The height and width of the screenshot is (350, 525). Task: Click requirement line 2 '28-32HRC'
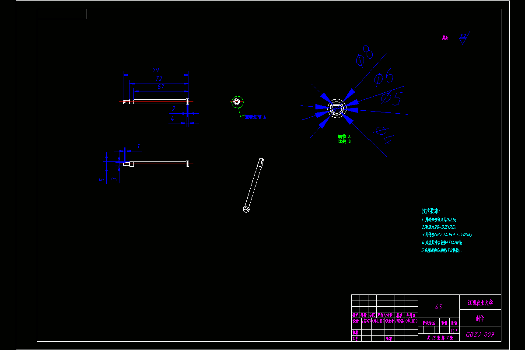[439, 227]
